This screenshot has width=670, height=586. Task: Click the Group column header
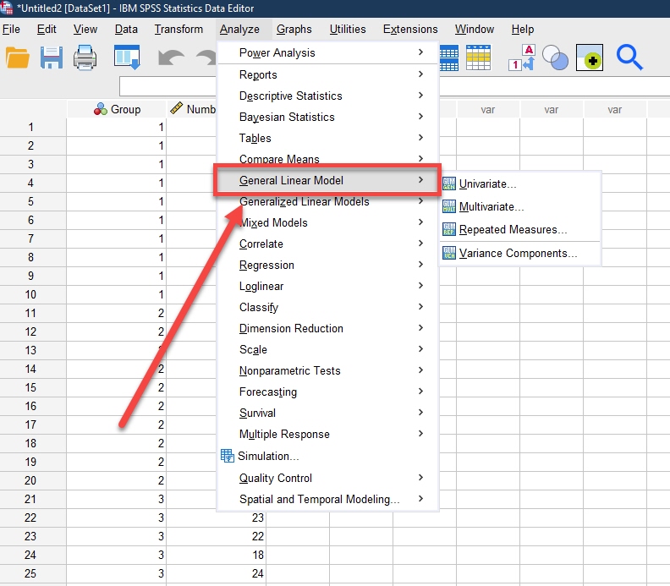pyautogui.click(x=116, y=109)
